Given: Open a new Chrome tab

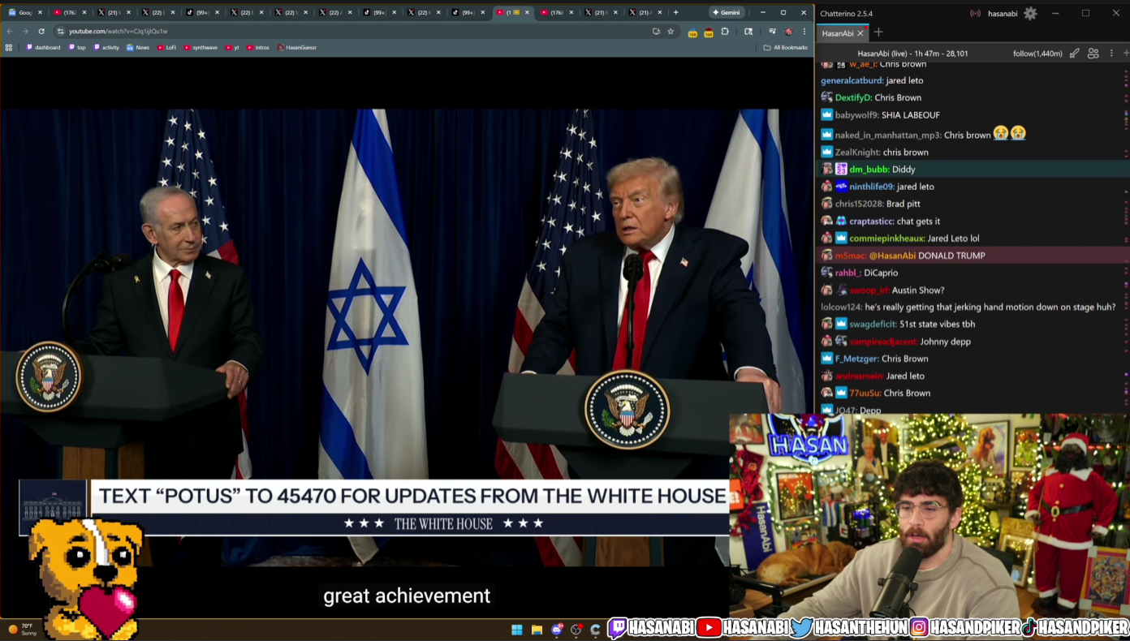Looking at the screenshot, I should point(675,12).
